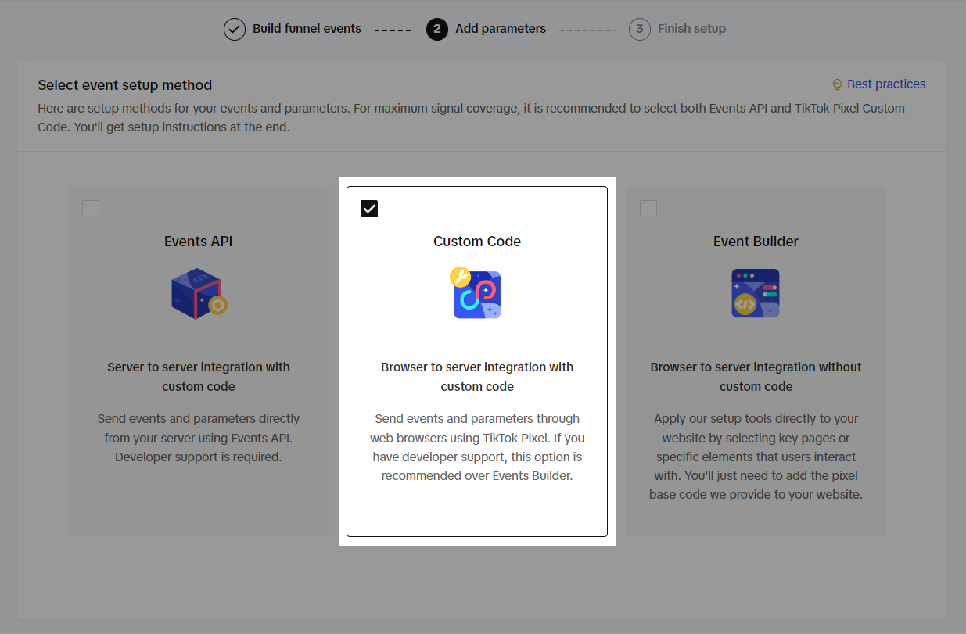
Task: Click the 'Select event setup method' heading
Action: point(125,85)
